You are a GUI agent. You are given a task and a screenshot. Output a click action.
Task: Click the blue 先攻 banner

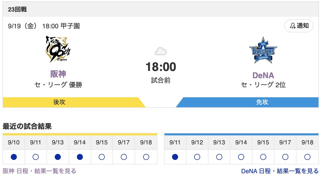(x=262, y=102)
